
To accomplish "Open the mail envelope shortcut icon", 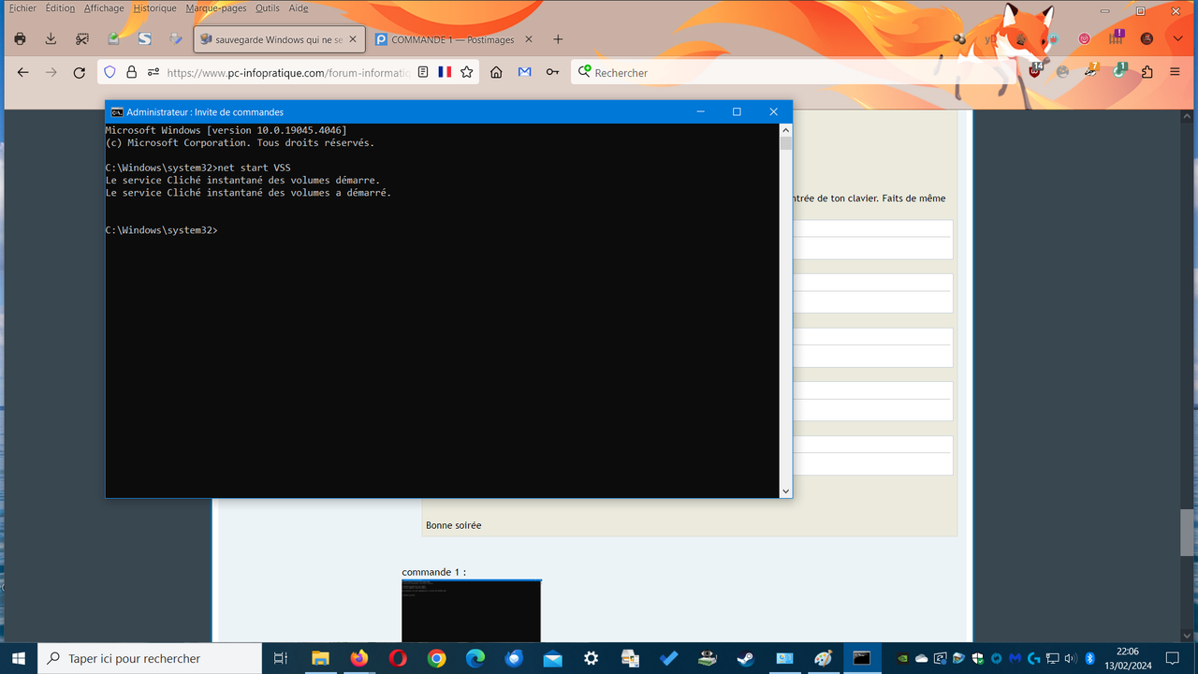I will [x=524, y=72].
